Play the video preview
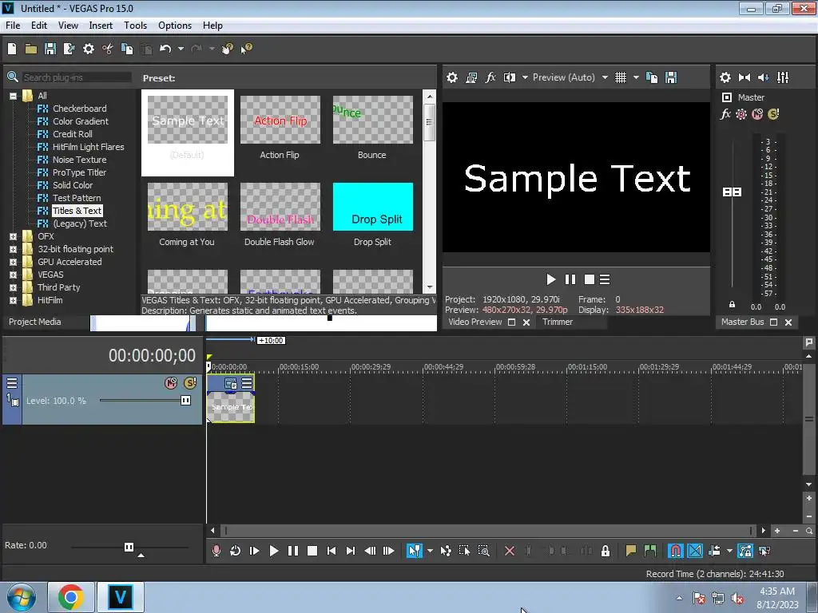Image resolution: width=818 pixels, height=613 pixels. coord(551,280)
